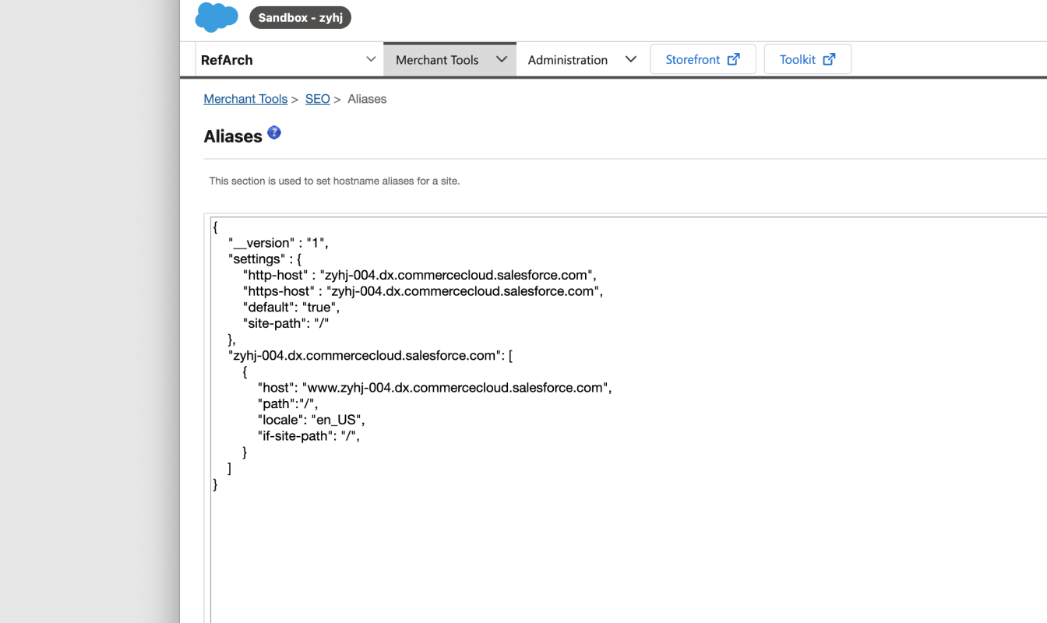Viewport: 1047px width, 623px height.
Task: Click the "__version" : "1" line
Action: pos(278,243)
